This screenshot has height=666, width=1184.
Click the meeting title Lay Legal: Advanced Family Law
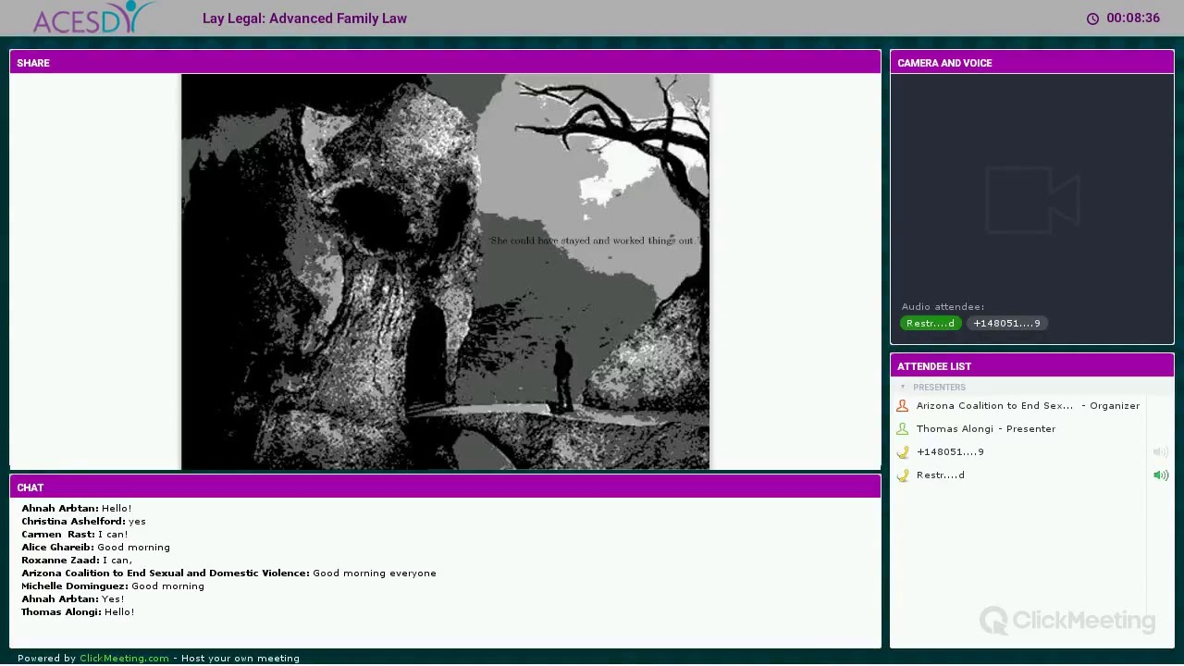[x=304, y=18]
